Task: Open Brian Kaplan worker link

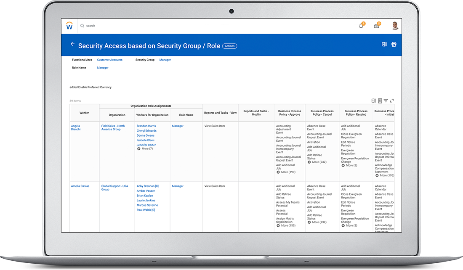Action: tap(145, 196)
